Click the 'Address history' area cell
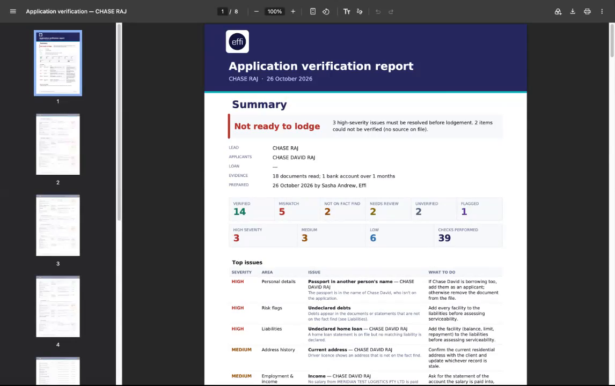The height and width of the screenshot is (386, 615). point(278,350)
